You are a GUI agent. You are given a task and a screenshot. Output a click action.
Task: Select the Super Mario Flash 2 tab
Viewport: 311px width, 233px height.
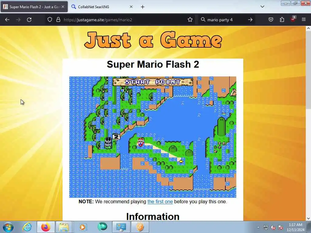click(34, 7)
